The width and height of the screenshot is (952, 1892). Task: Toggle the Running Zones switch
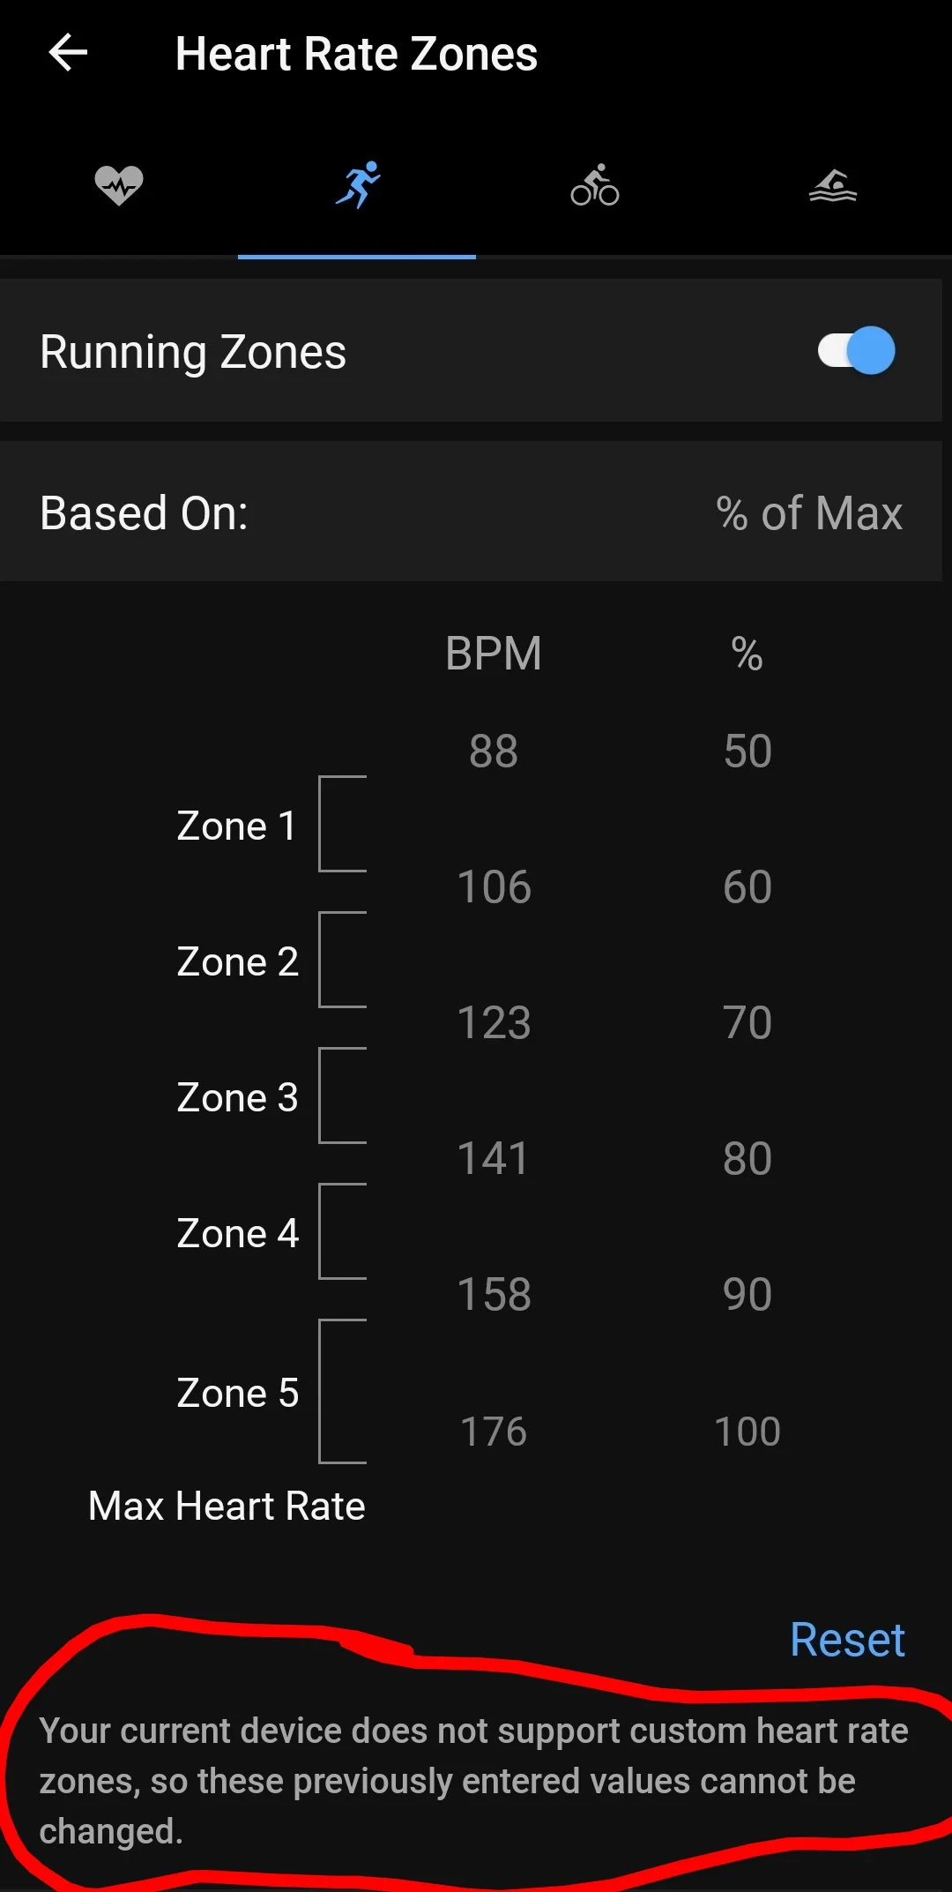coord(856,351)
